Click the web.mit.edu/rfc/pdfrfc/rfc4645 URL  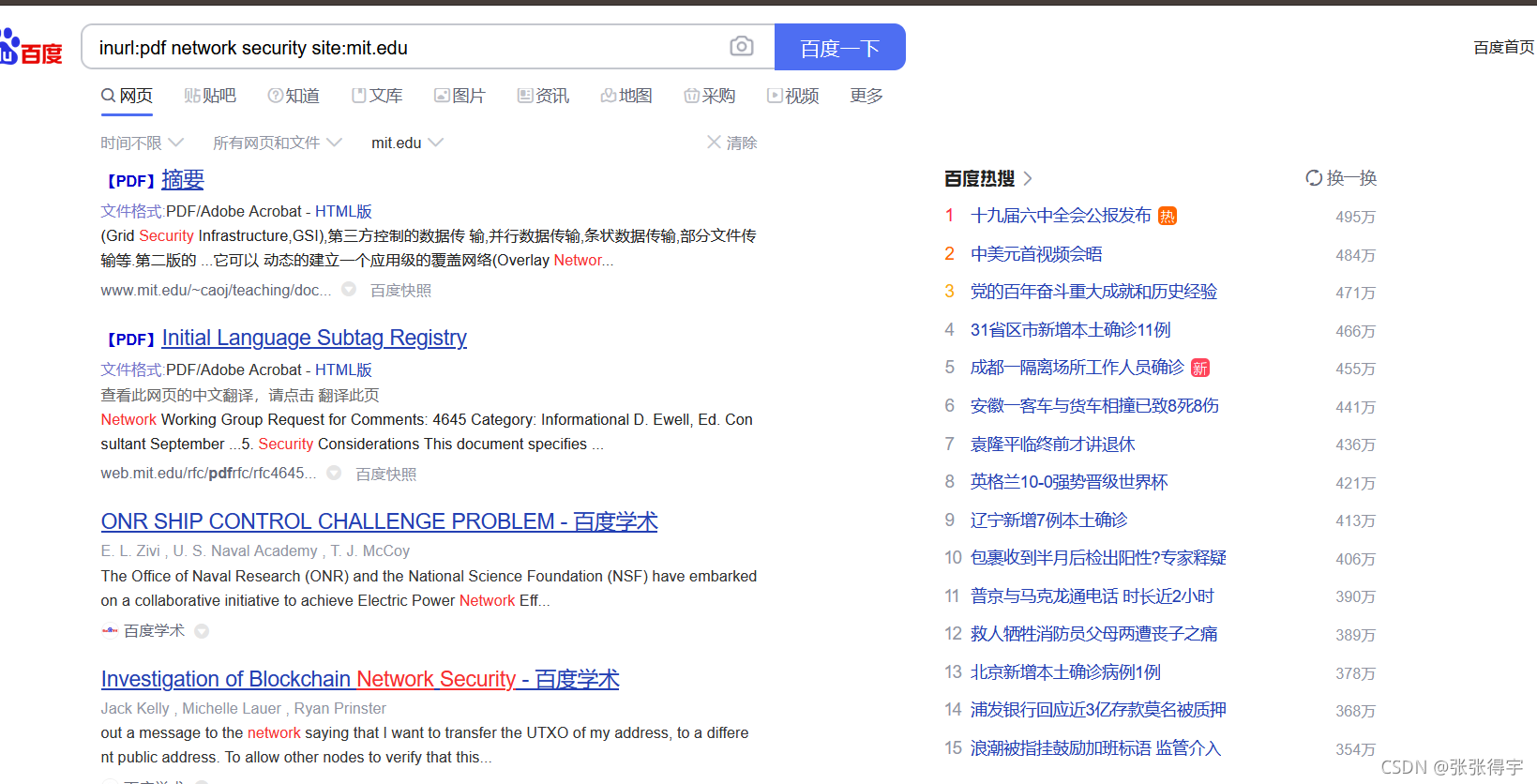tap(208, 474)
